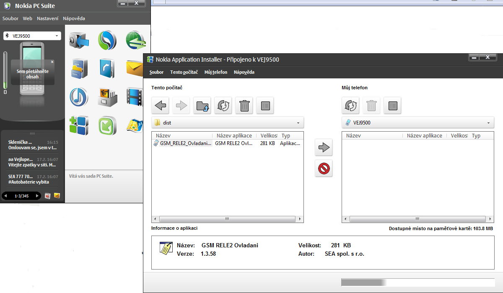The width and height of the screenshot is (503, 293).
Task: Click the browse folder button in Tento počítač
Action: click(x=202, y=106)
